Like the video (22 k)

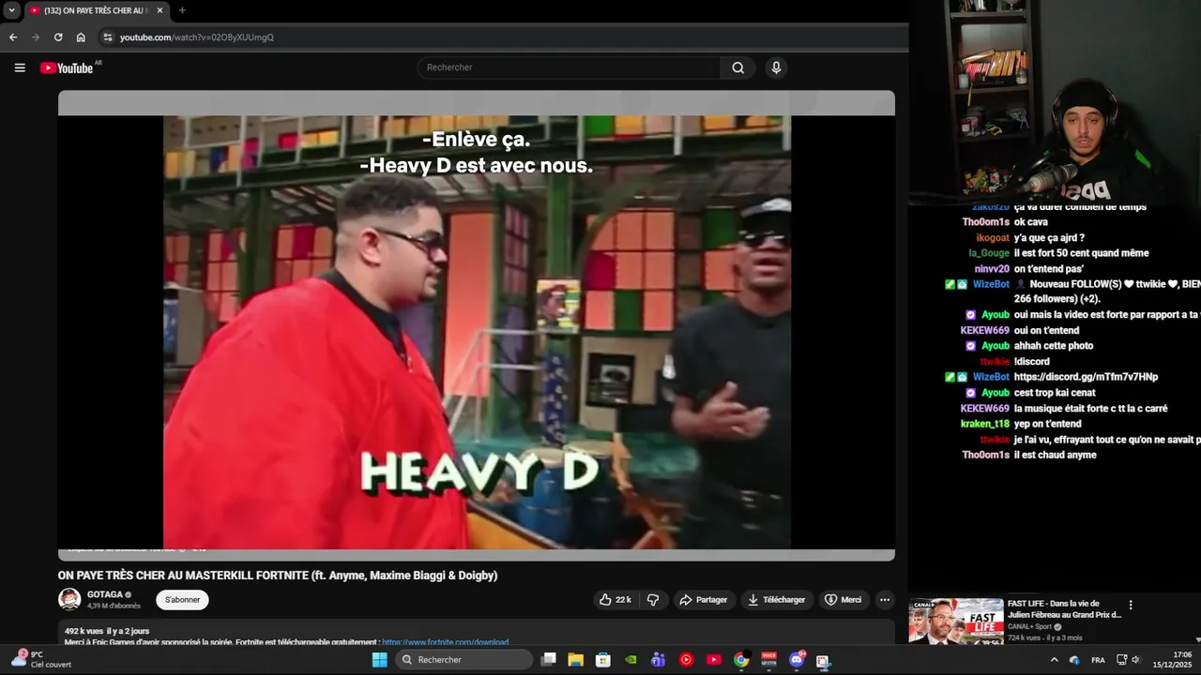(616, 600)
